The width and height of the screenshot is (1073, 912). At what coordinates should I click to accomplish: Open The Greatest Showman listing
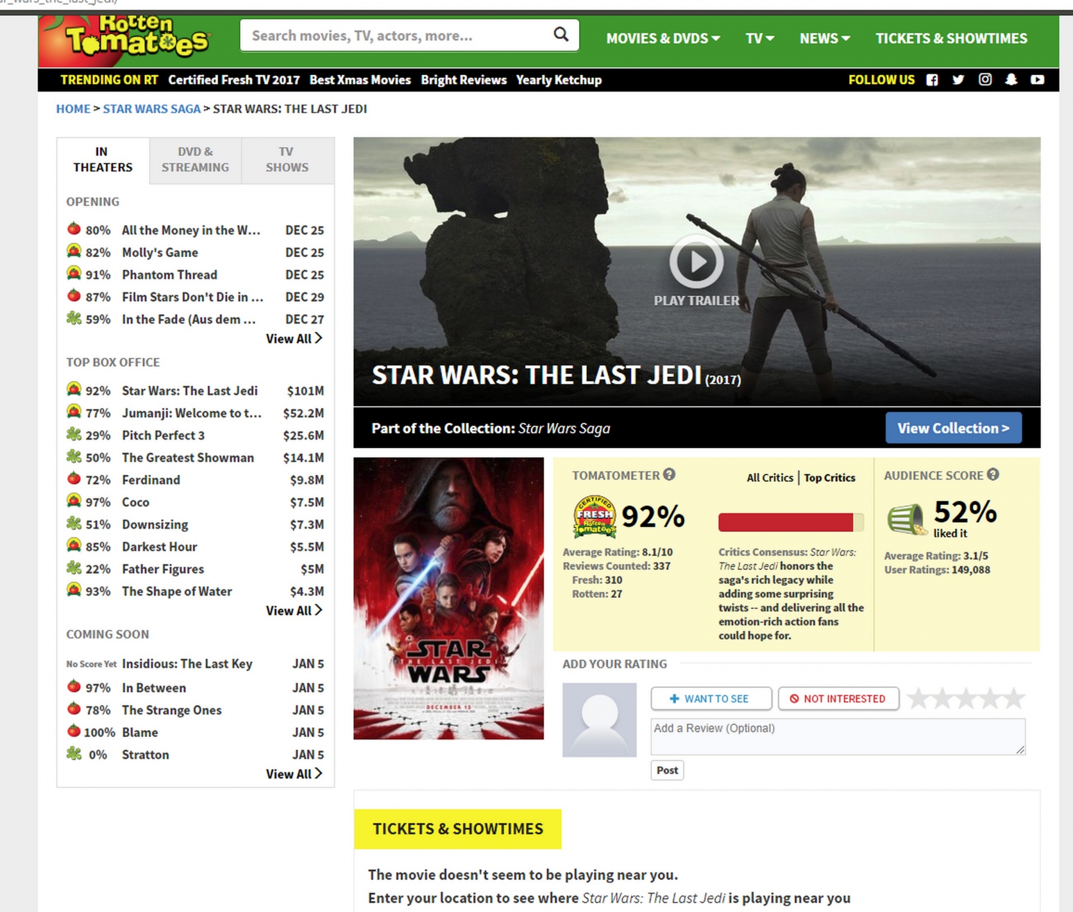(x=188, y=458)
